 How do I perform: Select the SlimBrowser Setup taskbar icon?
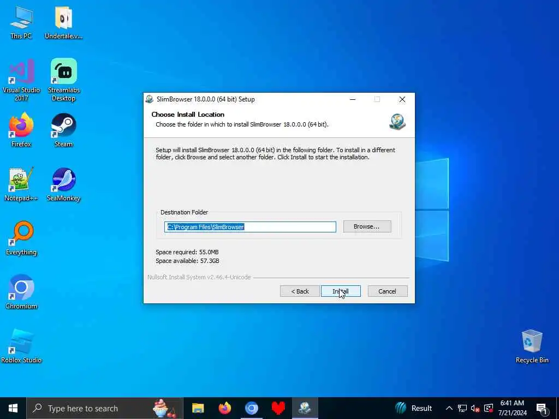[x=305, y=408]
